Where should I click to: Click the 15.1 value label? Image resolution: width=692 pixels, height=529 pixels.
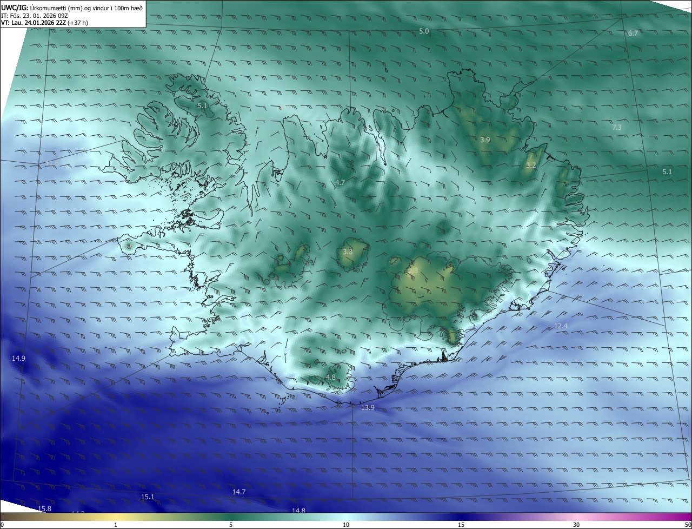pyautogui.click(x=148, y=497)
